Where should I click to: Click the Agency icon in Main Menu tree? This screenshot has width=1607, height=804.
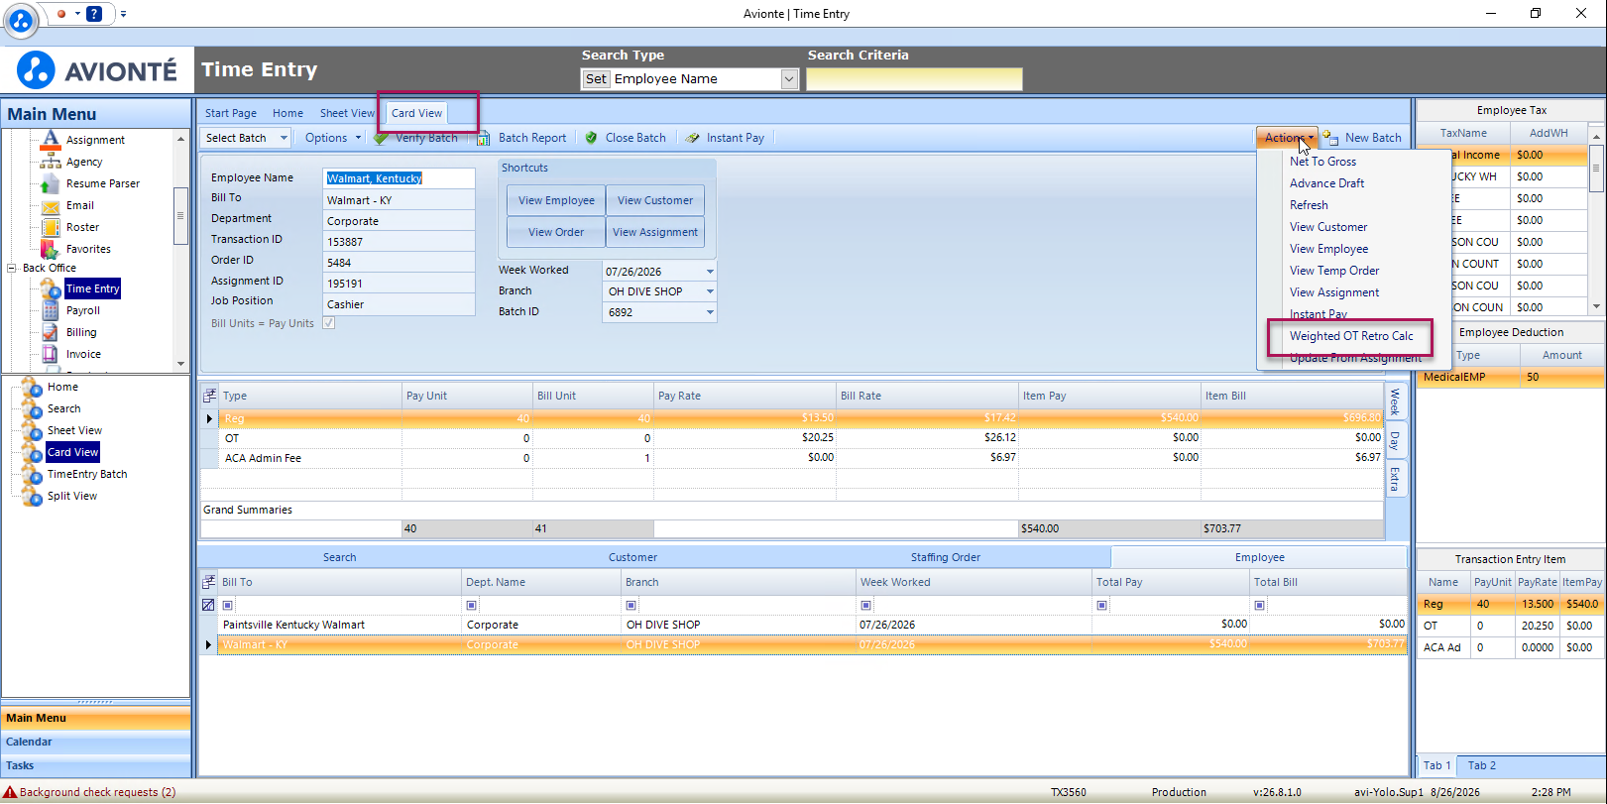point(51,162)
